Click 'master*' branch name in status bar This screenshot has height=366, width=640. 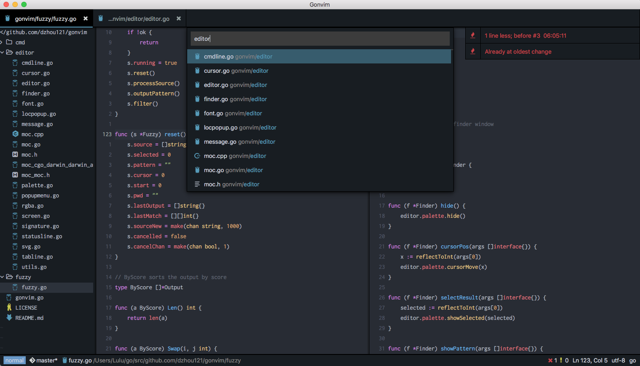click(47, 361)
